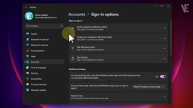193x108 pixels.
Task: Click the Network wifi icon
Action: (x=27, y=45)
